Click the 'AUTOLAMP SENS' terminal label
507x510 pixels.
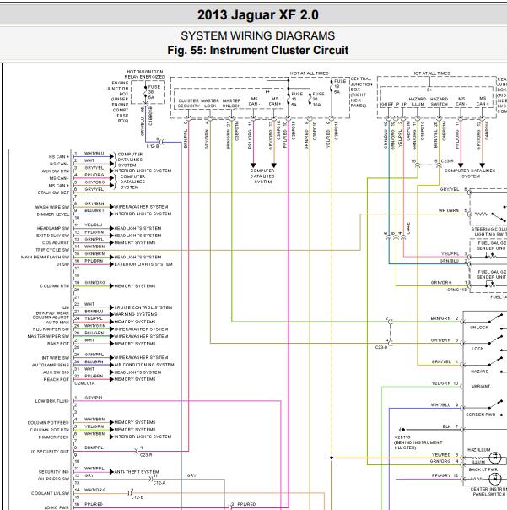(x=51, y=365)
